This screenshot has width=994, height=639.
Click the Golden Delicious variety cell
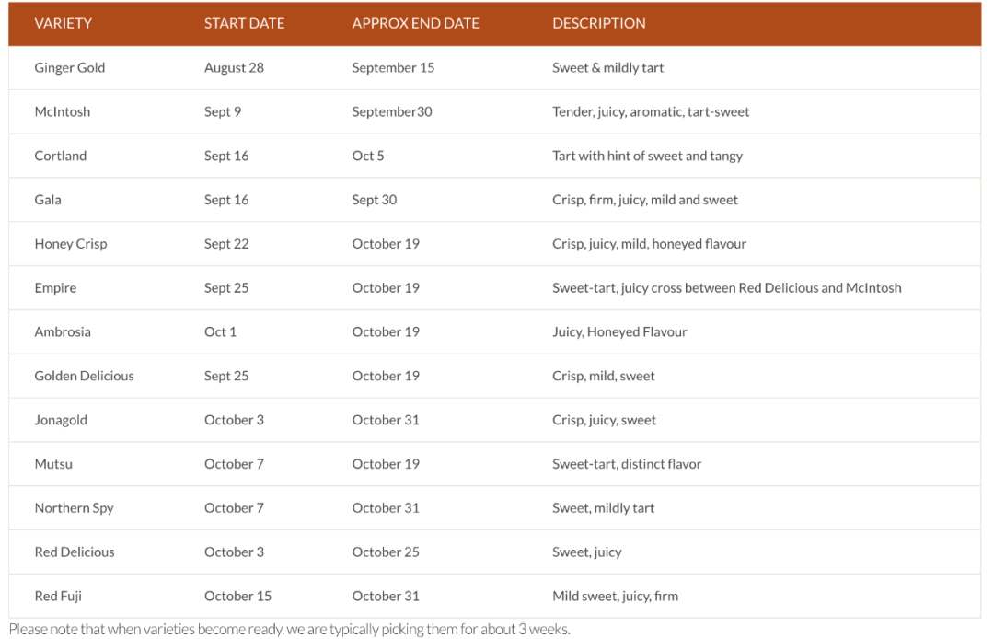click(84, 376)
